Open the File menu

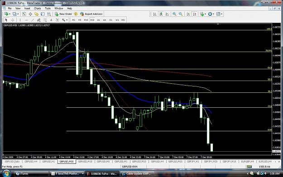point(10,8)
